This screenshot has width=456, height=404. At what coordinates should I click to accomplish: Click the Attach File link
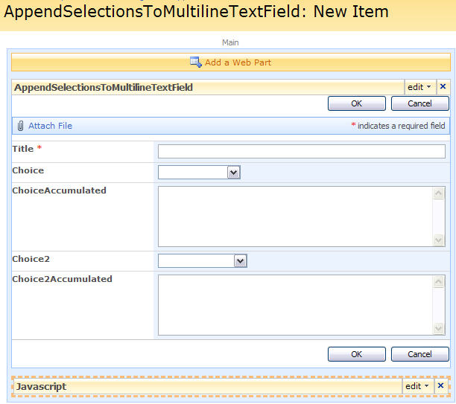click(x=50, y=126)
